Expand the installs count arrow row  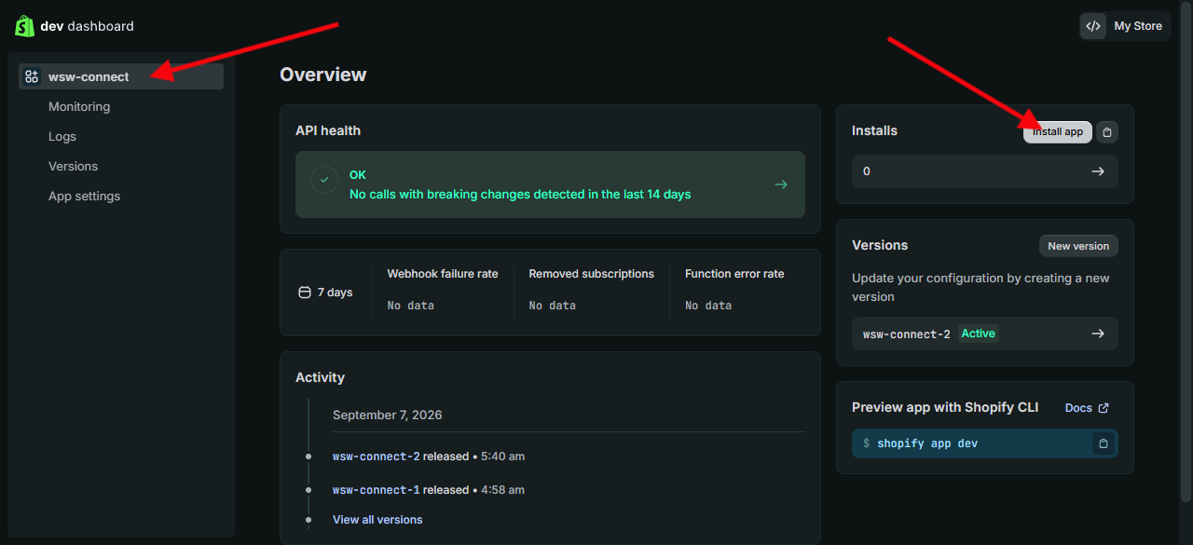click(x=985, y=171)
